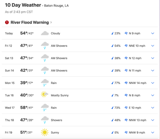Click the raindrop icon next to 5%
The image size is (160, 139).
tap(112, 132)
